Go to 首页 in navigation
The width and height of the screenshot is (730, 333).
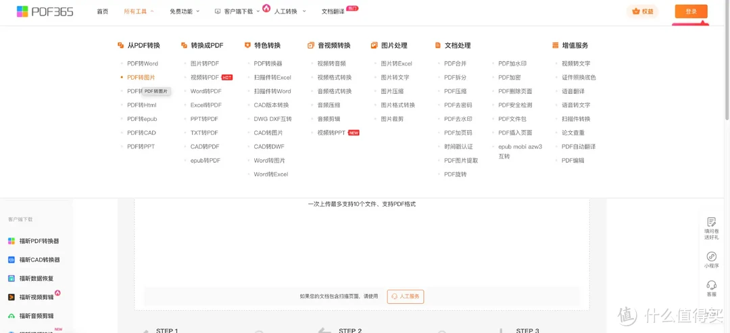(x=103, y=11)
